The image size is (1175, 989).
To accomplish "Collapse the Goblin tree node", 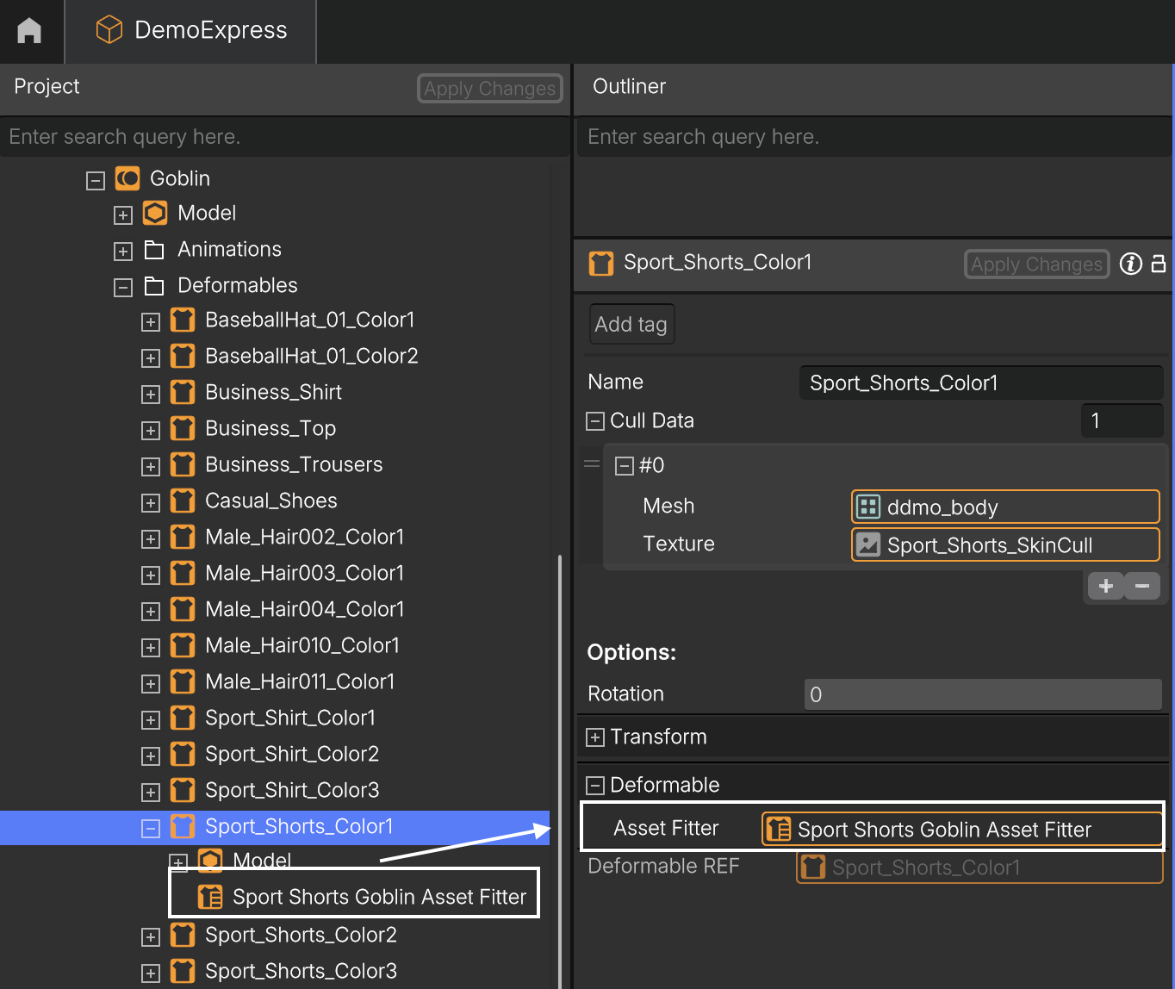I will [x=96, y=180].
